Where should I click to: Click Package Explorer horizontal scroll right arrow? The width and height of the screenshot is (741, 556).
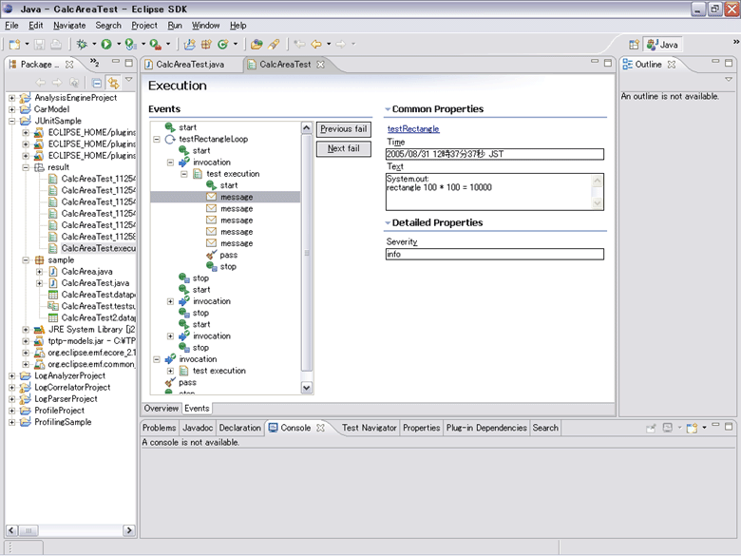click(128, 530)
